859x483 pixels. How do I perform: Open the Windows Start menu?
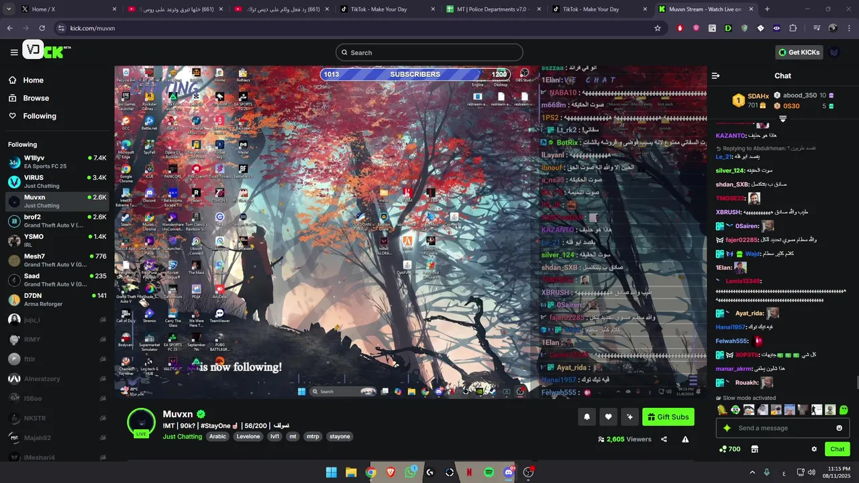tap(331, 472)
